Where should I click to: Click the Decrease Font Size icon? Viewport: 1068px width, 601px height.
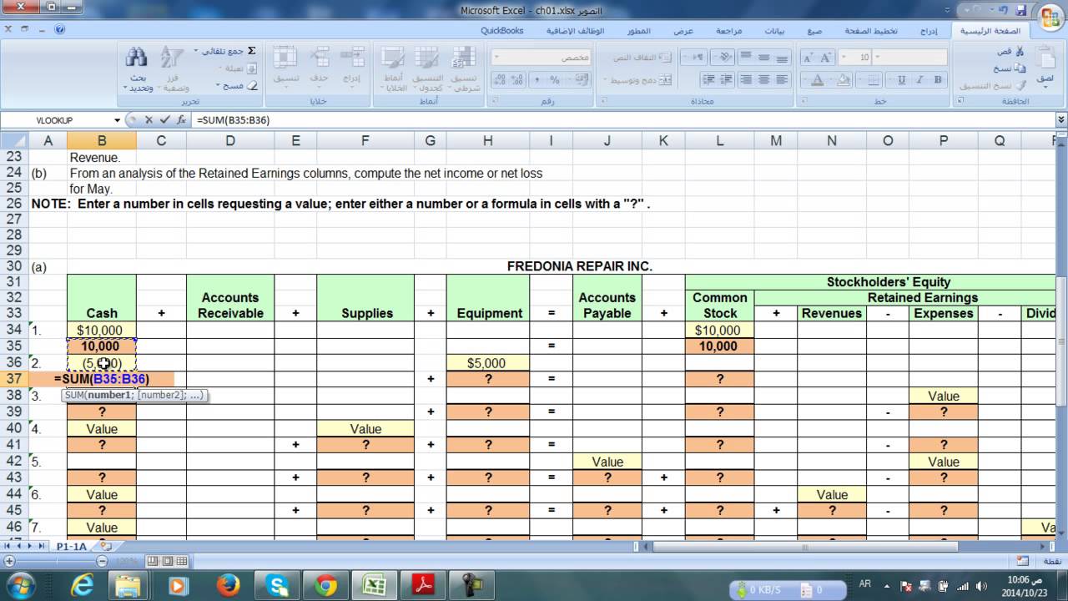tap(807, 58)
